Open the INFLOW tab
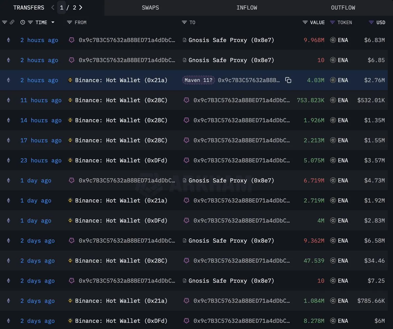 click(247, 8)
